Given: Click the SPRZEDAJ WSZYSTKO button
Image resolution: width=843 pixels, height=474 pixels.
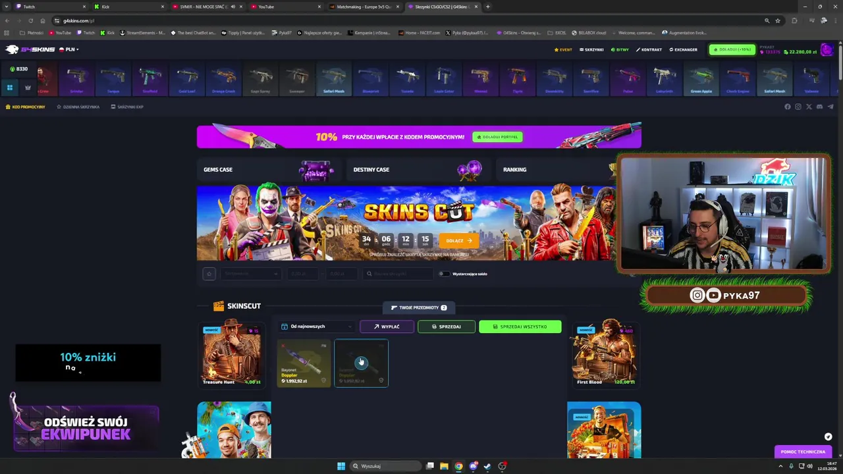Looking at the screenshot, I should coord(520,327).
